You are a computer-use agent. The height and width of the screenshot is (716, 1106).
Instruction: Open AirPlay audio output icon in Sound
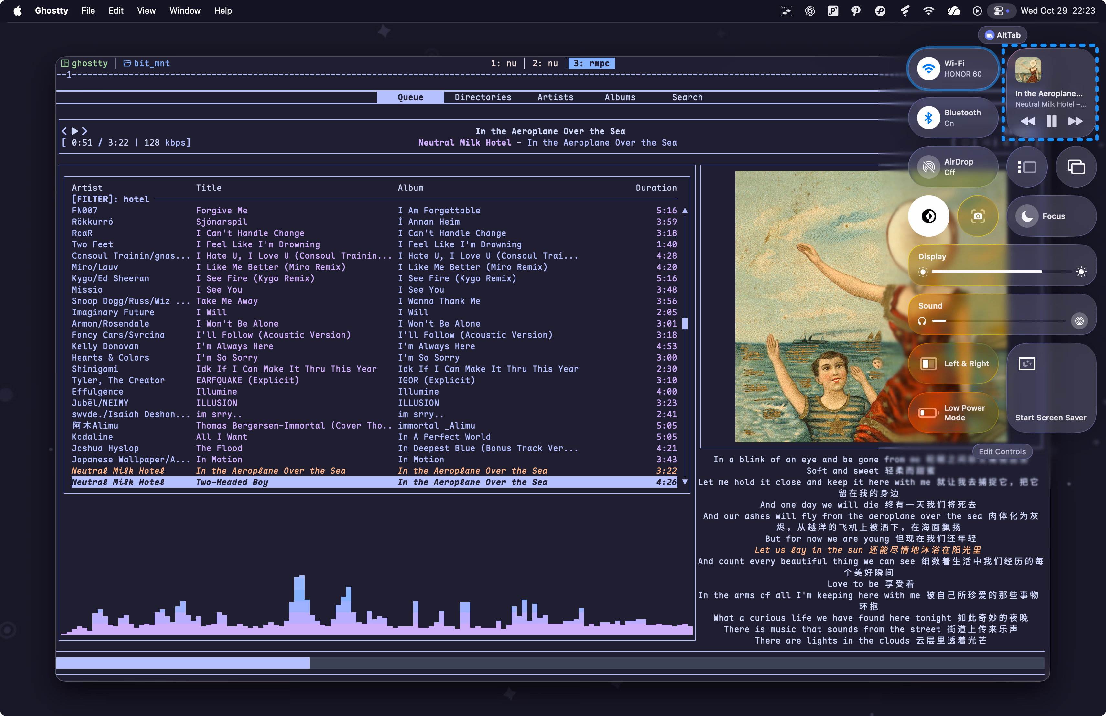point(1079,320)
